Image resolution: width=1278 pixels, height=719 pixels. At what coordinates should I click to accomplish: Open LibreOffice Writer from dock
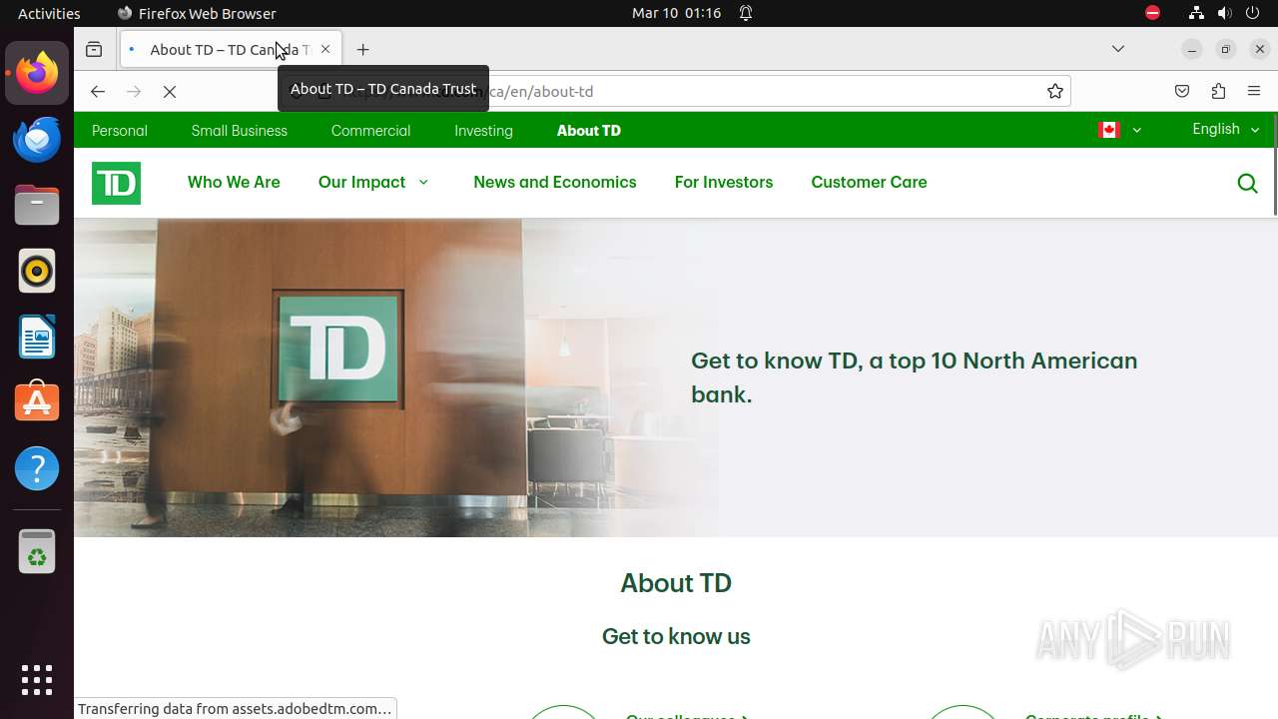coord(37,337)
